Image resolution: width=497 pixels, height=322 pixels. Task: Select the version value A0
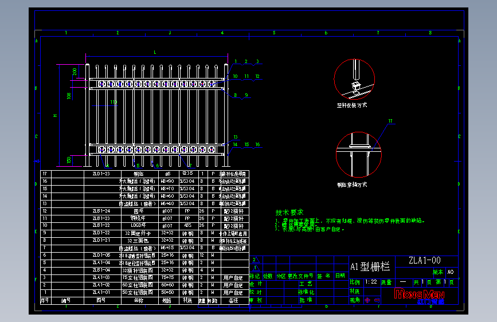pyautogui.click(x=451, y=272)
